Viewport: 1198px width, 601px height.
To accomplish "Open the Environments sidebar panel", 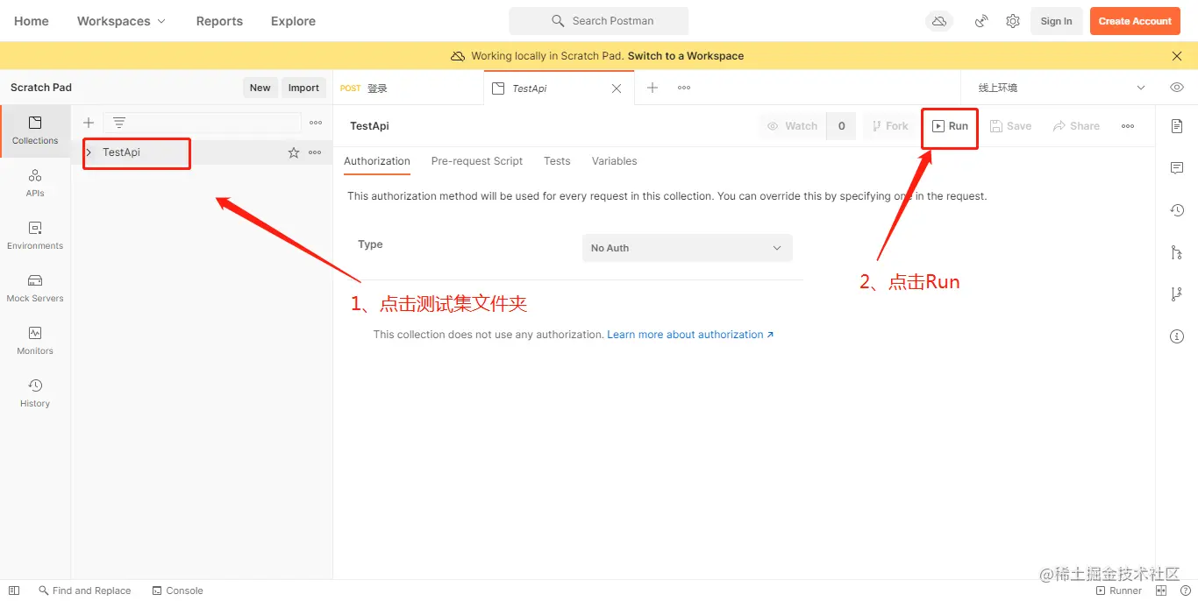I will (35, 236).
